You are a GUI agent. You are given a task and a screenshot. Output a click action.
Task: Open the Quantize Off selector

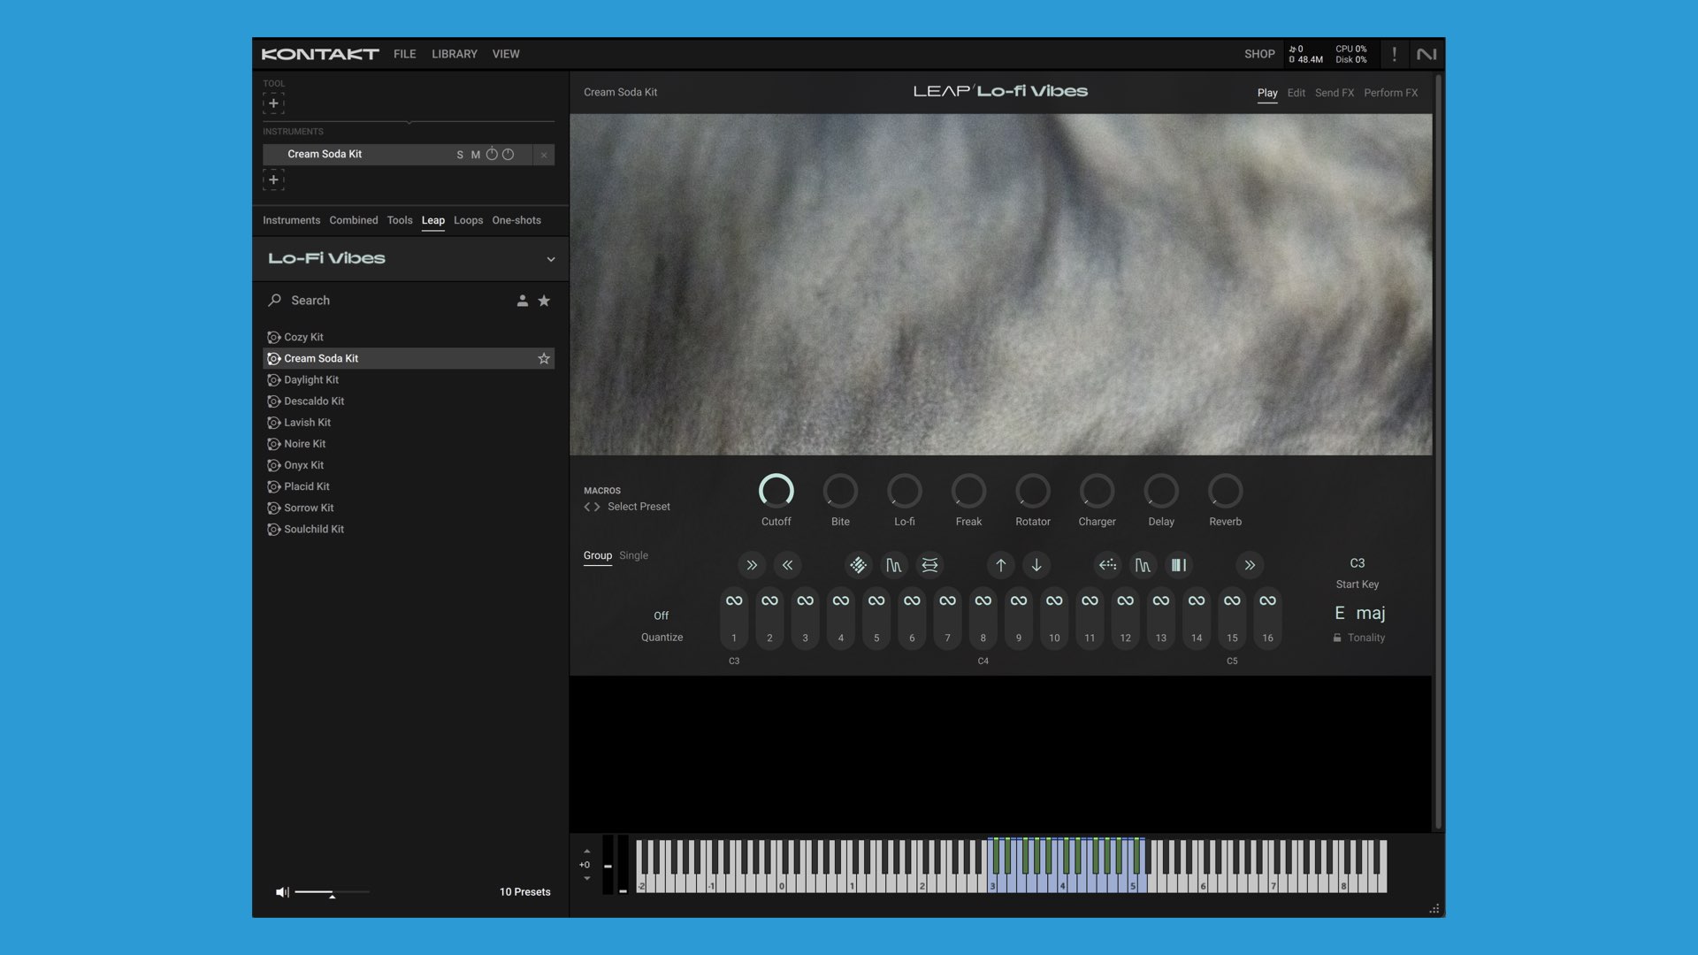[661, 616]
